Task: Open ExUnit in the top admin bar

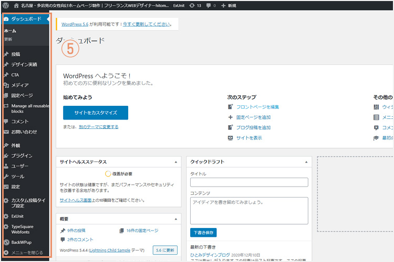Action: pyautogui.click(x=179, y=6)
